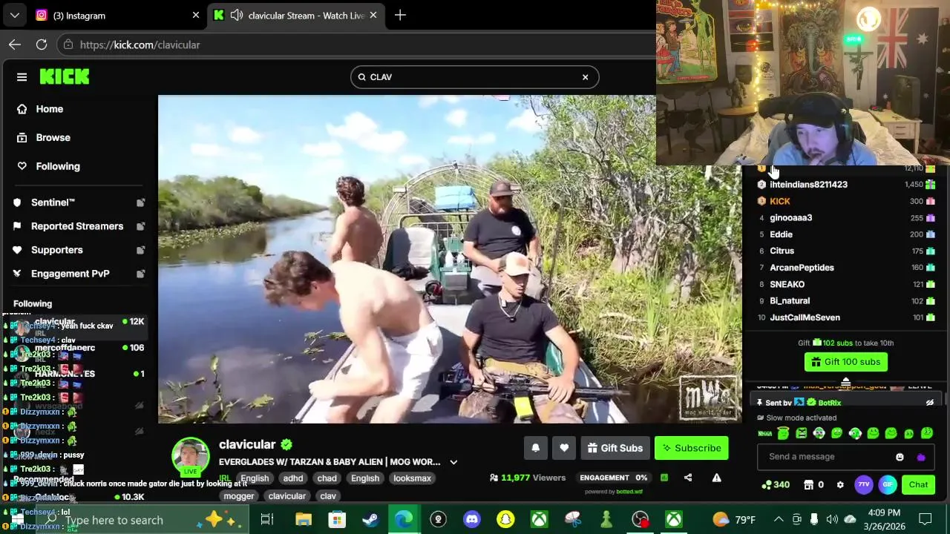Click into the CLAV search field
Image resolution: width=950 pixels, height=534 pixels.
click(x=474, y=77)
